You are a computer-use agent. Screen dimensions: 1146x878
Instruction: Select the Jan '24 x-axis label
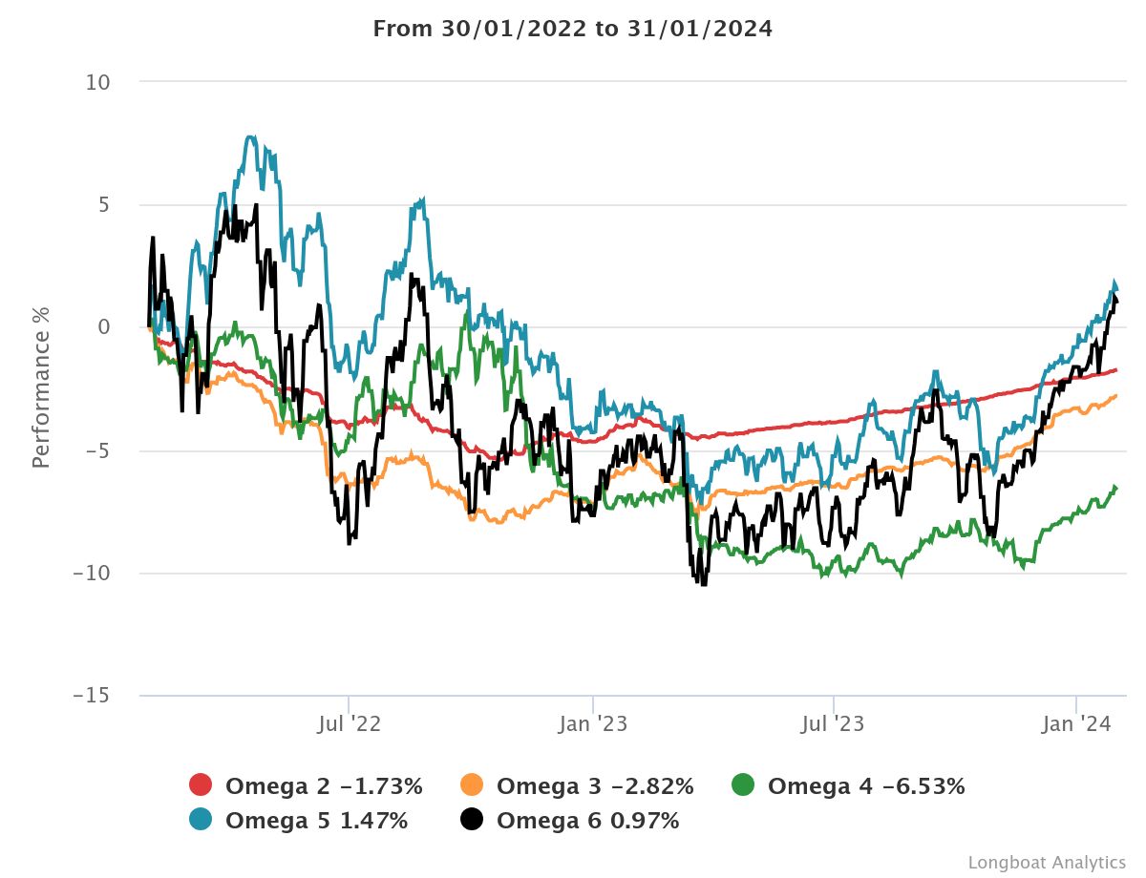(x=1076, y=724)
